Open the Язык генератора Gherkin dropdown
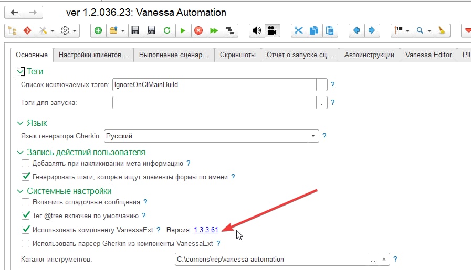The width and height of the screenshot is (471, 270). coord(313,136)
